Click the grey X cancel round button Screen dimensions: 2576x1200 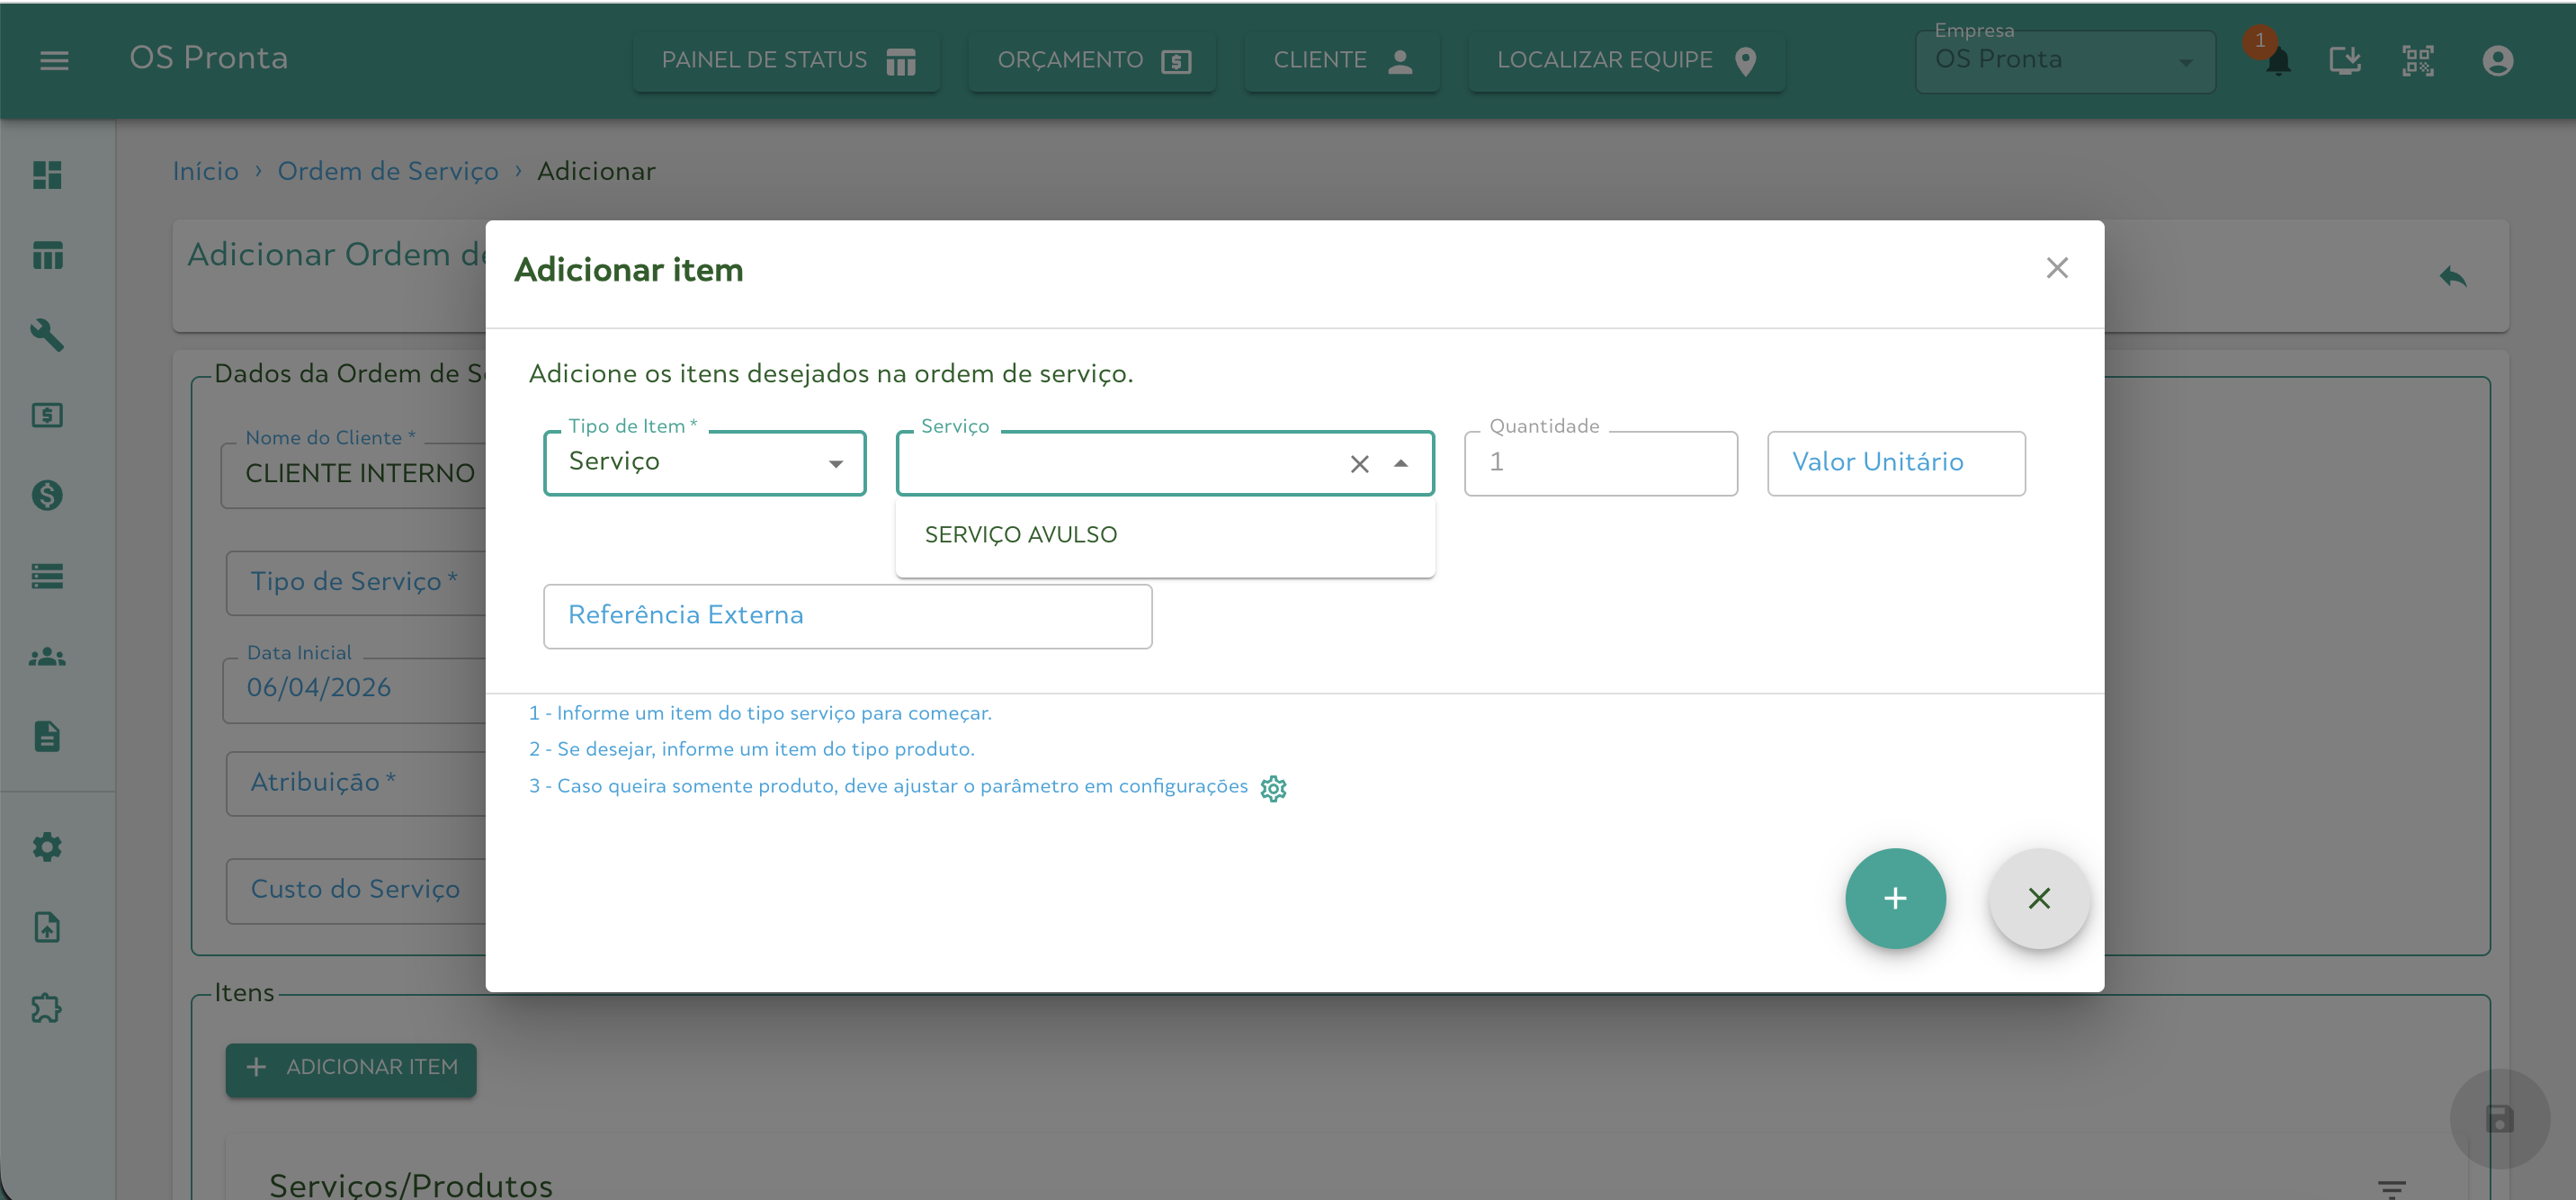pyautogui.click(x=2038, y=898)
